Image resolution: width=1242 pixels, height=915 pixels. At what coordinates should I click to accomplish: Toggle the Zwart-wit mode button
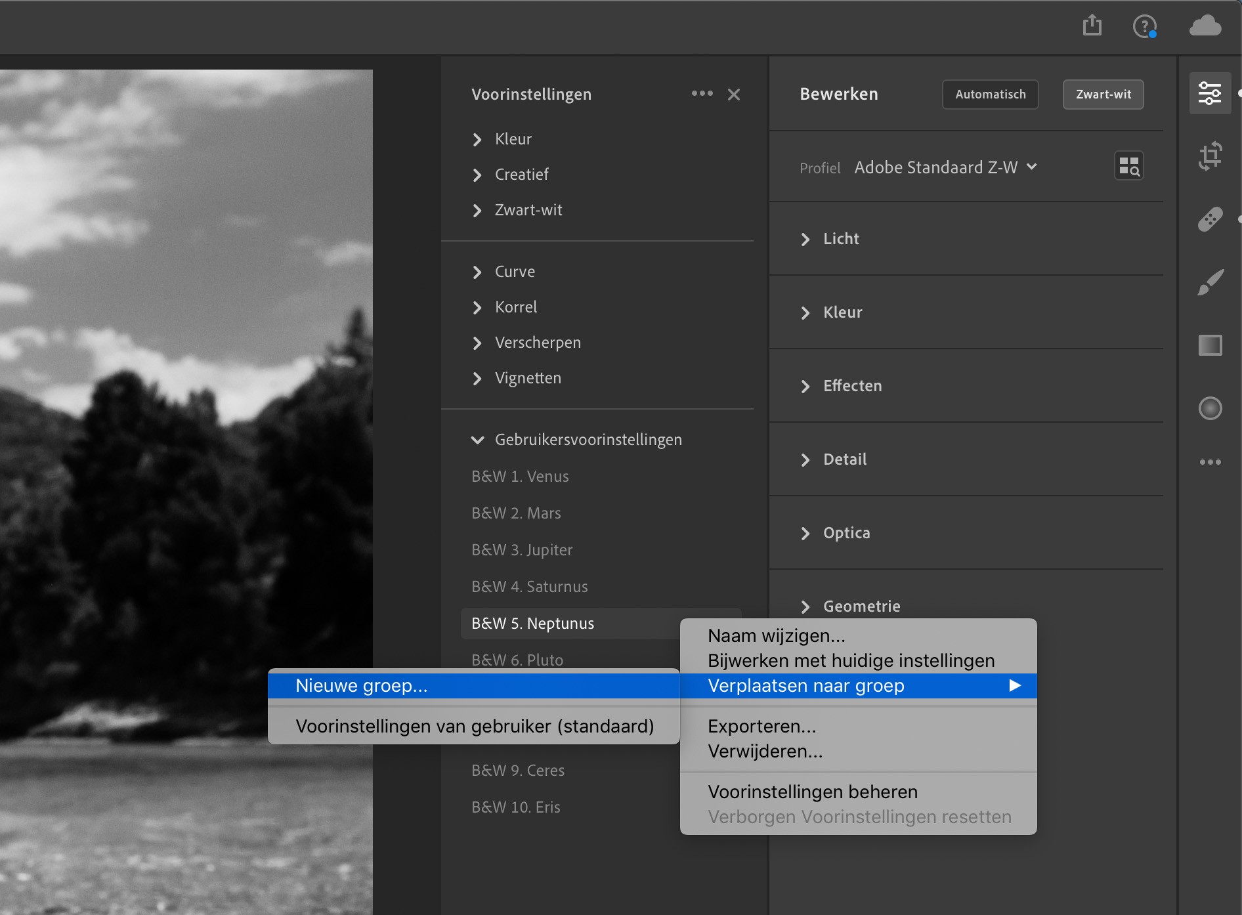point(1102,94)
